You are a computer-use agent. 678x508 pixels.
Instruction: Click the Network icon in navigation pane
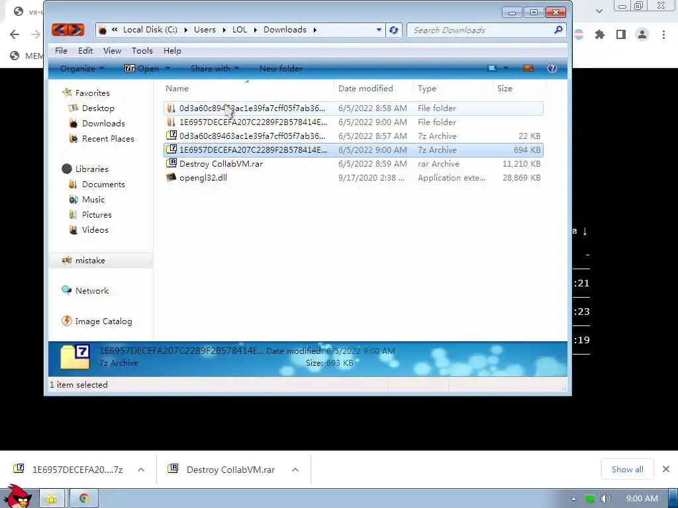click(67, 290)
